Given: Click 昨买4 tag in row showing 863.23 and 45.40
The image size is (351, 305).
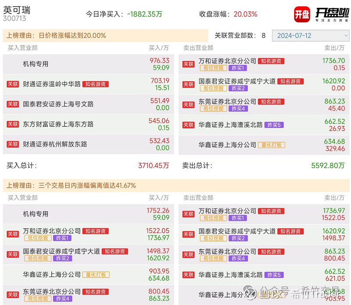Looking at the screenshot, I should 238,109.
